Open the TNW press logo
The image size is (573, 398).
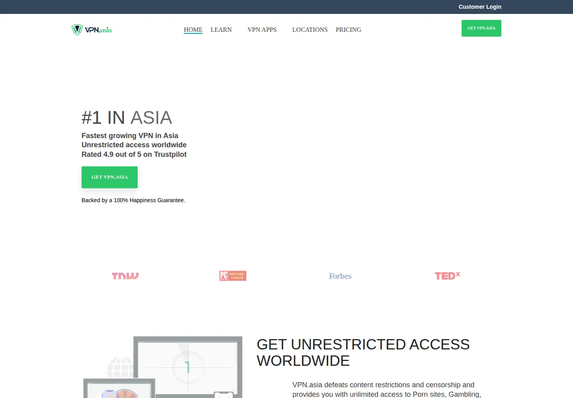[x=125, y=276]
